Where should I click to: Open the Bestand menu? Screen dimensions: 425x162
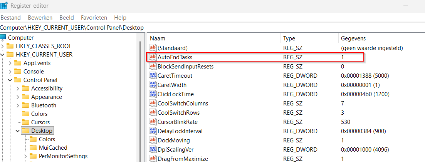(11, 18)
